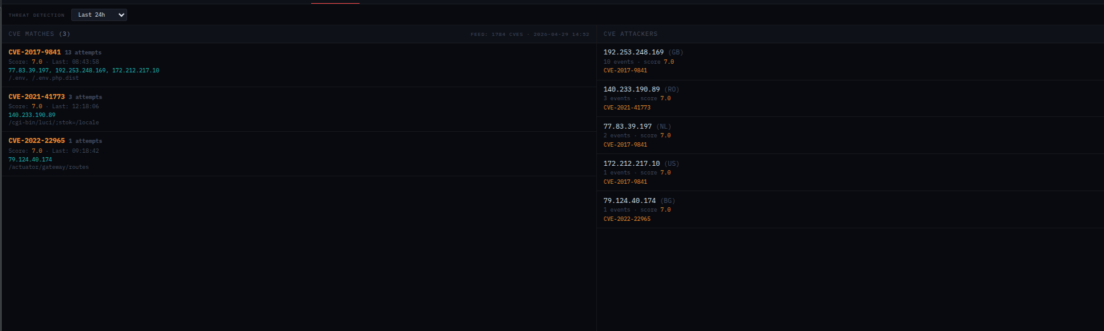The image size is (1104, 331).
Task: Click the 1 attempts count
Action: pos(86,141)
